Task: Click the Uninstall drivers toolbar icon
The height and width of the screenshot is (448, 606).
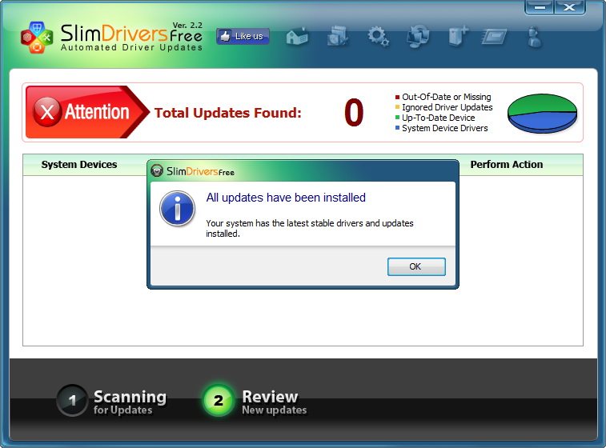Action: coord(459,37)
